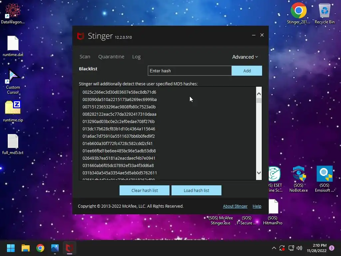341x256 pixels.
Task: Click the Add hash button
Action: (247, 71)
